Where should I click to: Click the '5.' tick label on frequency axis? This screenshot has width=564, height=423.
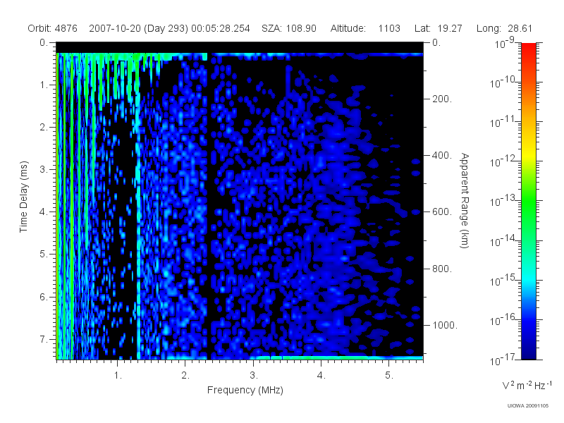(x=389, y=375)
